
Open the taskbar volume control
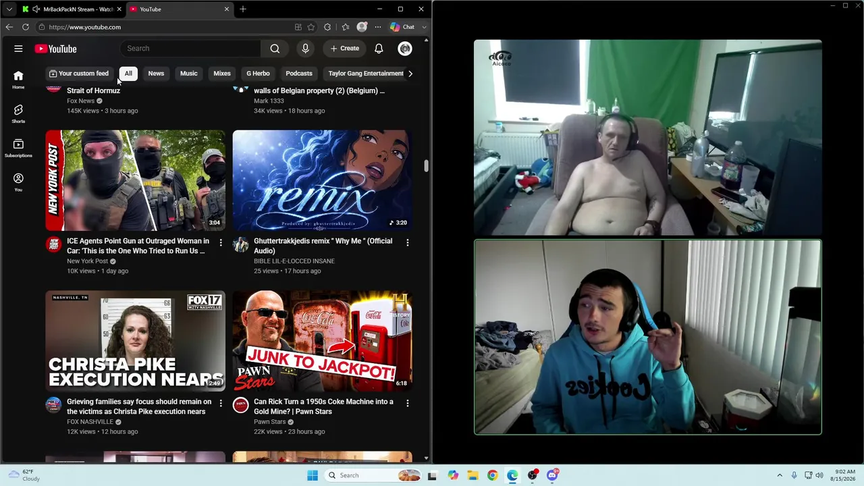(x=820, y=475)
